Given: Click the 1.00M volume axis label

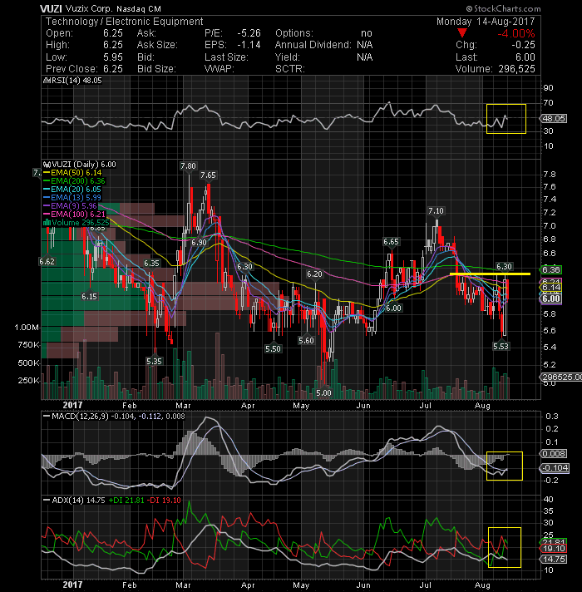Looking at the screenshot, I should click(27, 328).
